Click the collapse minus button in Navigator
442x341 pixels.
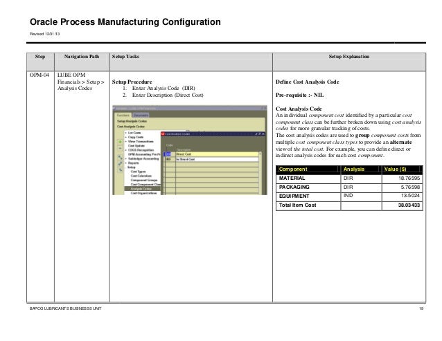click(120, 148)
